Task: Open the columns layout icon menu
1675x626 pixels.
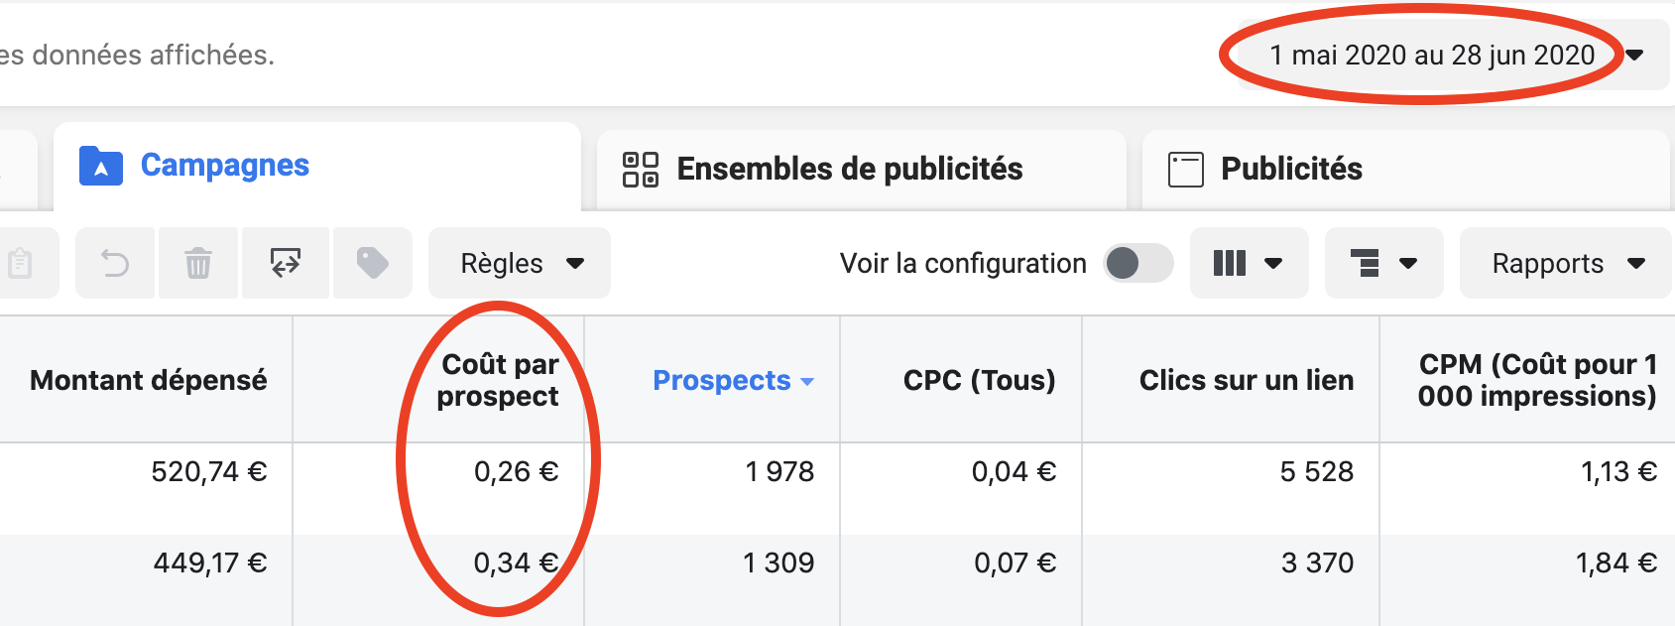Action: 1249,263
